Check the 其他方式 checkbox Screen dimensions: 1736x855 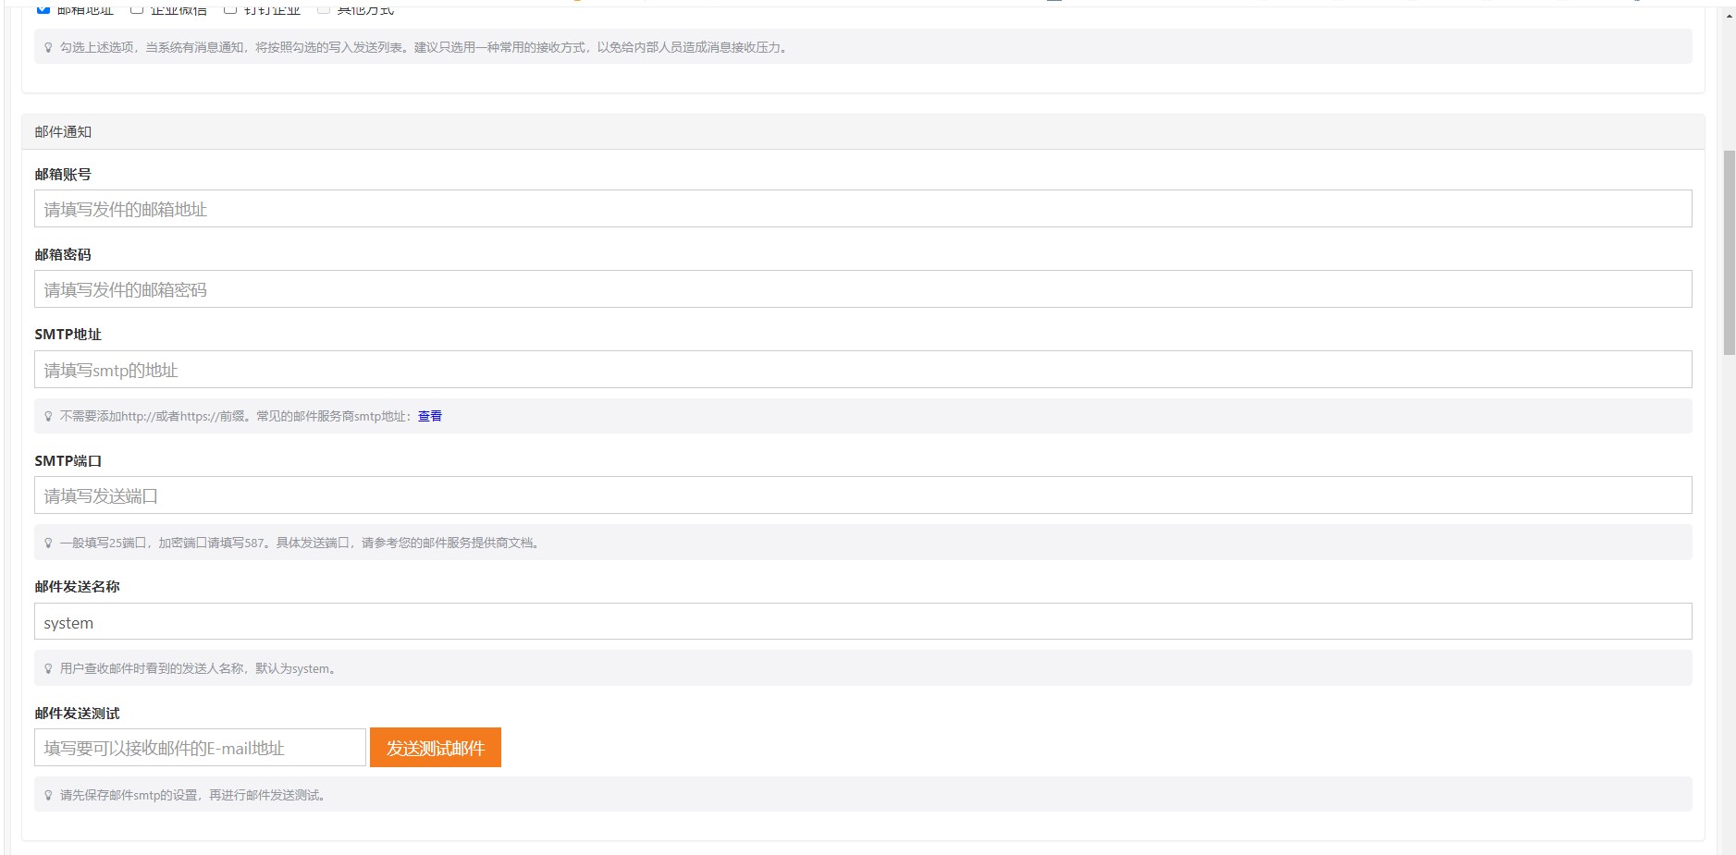(x=324, y=9)
